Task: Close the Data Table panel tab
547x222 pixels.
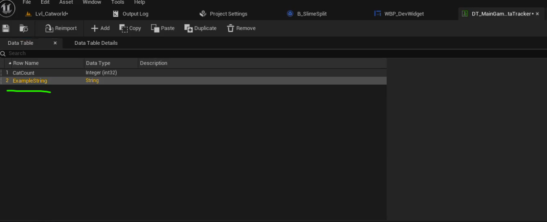Action: pos(55,43)
